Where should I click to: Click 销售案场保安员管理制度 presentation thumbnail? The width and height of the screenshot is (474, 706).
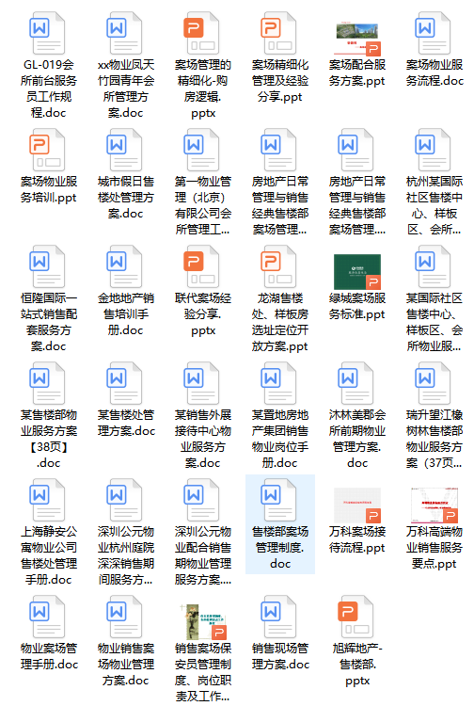tap(202, 621)
